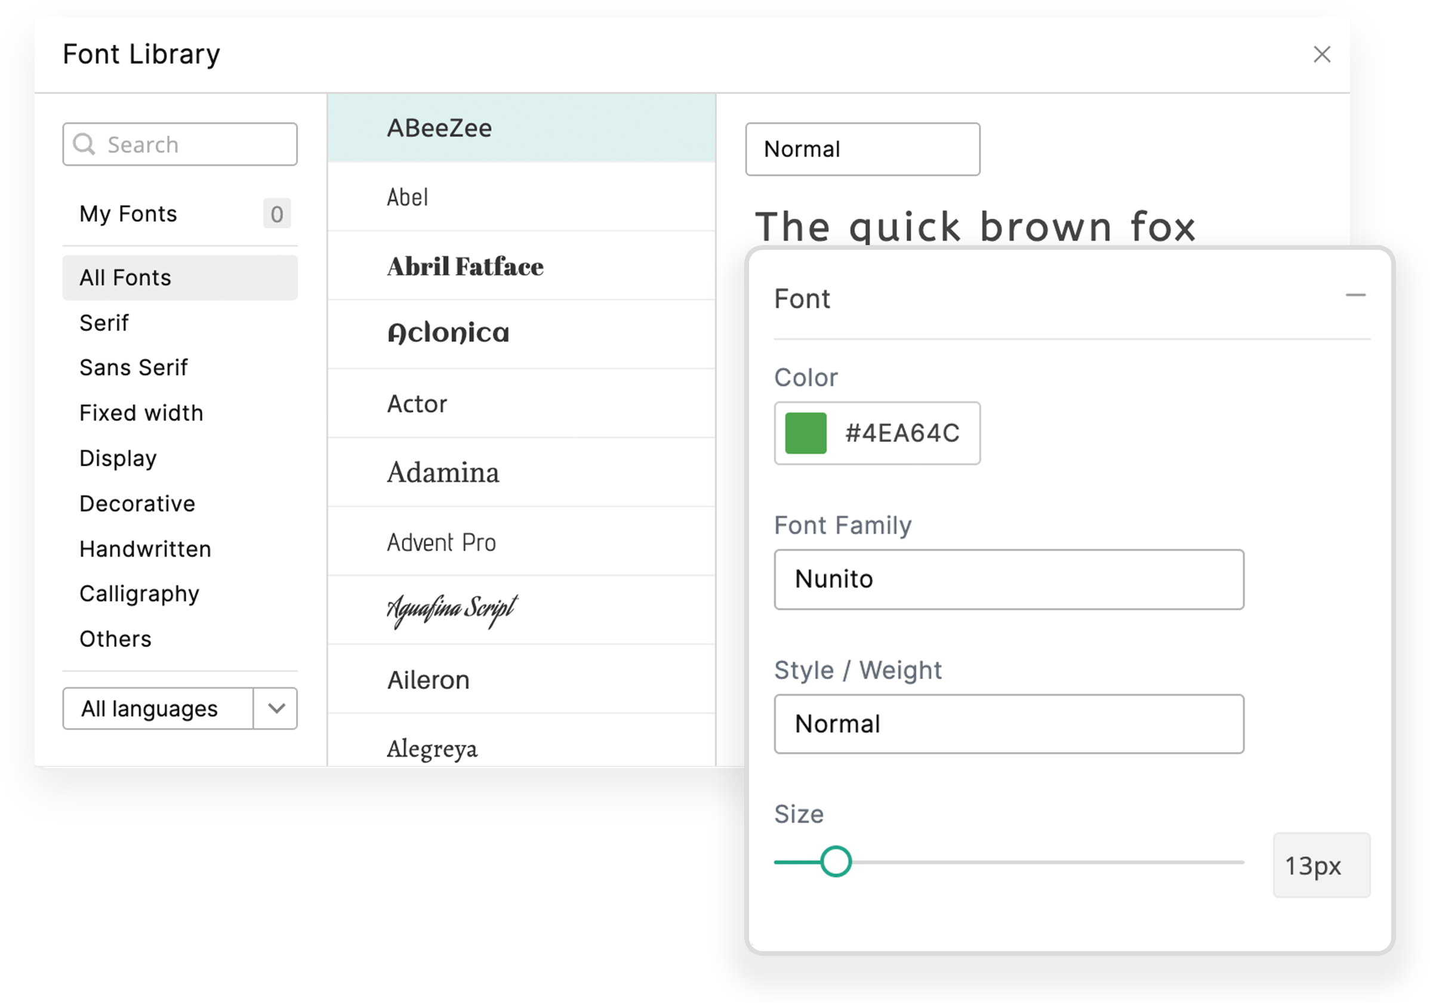Image resolution: width=1430 pixels, height=1003 pixels.
Task: Select the Abril Fatface font
Action: tap(464, 267)
